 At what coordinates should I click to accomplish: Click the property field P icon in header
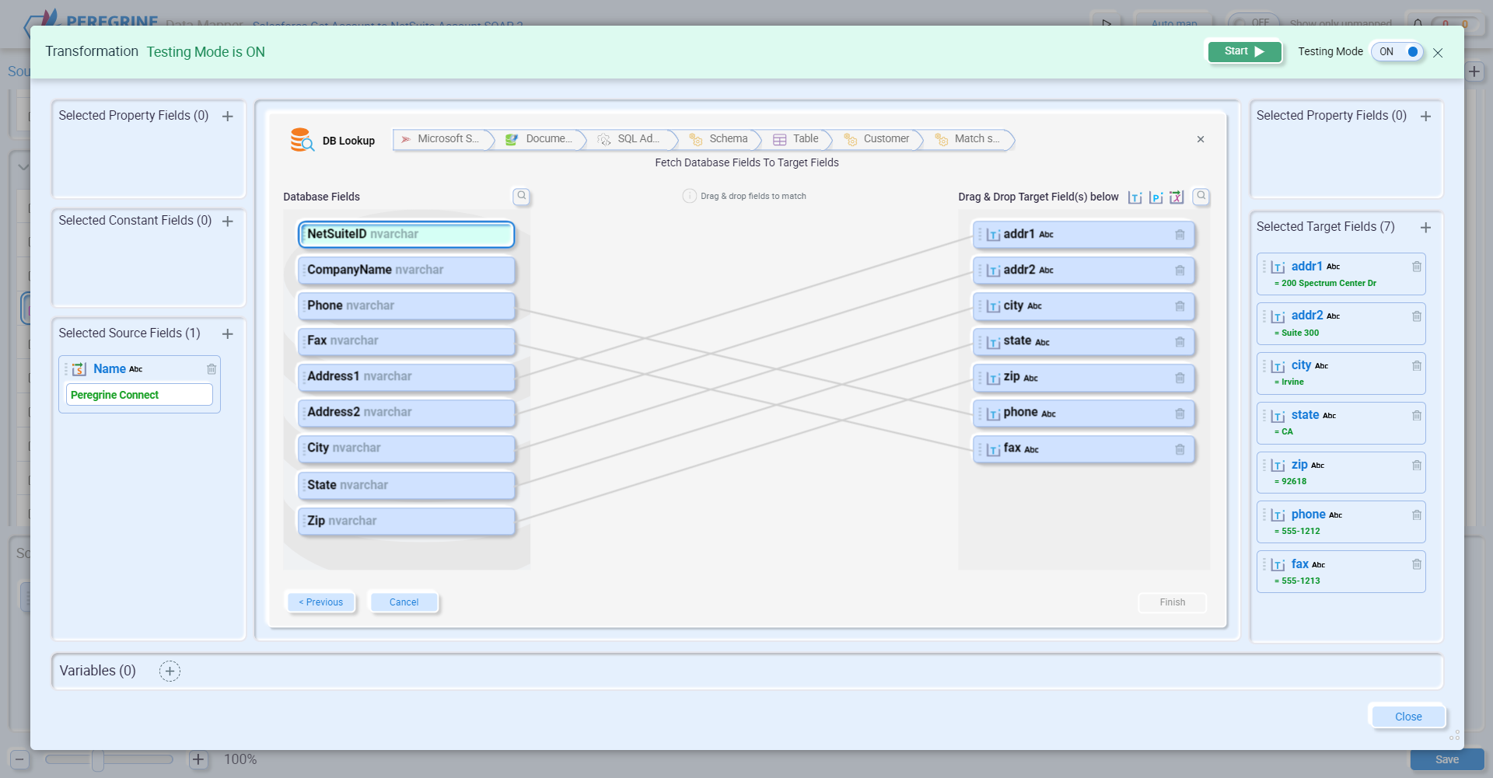click(x=1156, y=197)
